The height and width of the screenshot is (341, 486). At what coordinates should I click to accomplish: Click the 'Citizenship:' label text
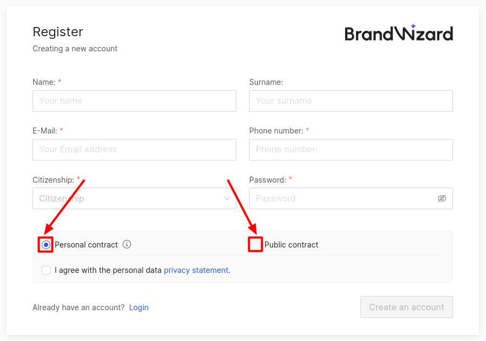click(x=53, y=180)
